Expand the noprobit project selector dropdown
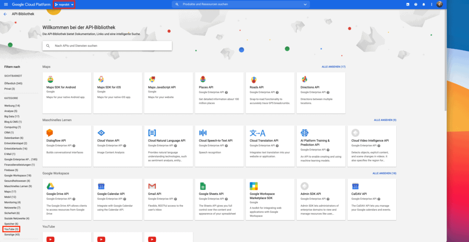 pos(64,5)
